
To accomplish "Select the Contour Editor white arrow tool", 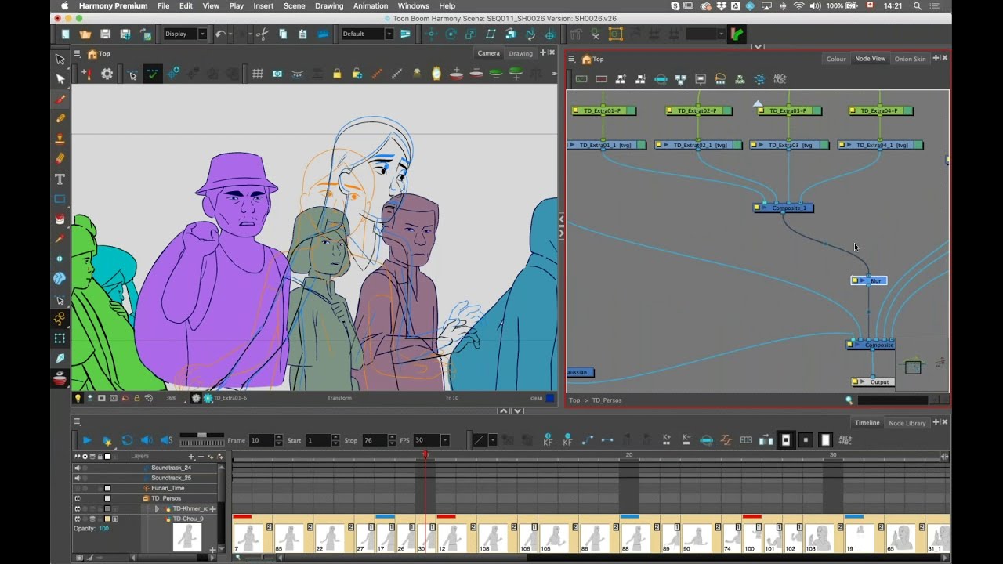I will click(x=60, y=79).
